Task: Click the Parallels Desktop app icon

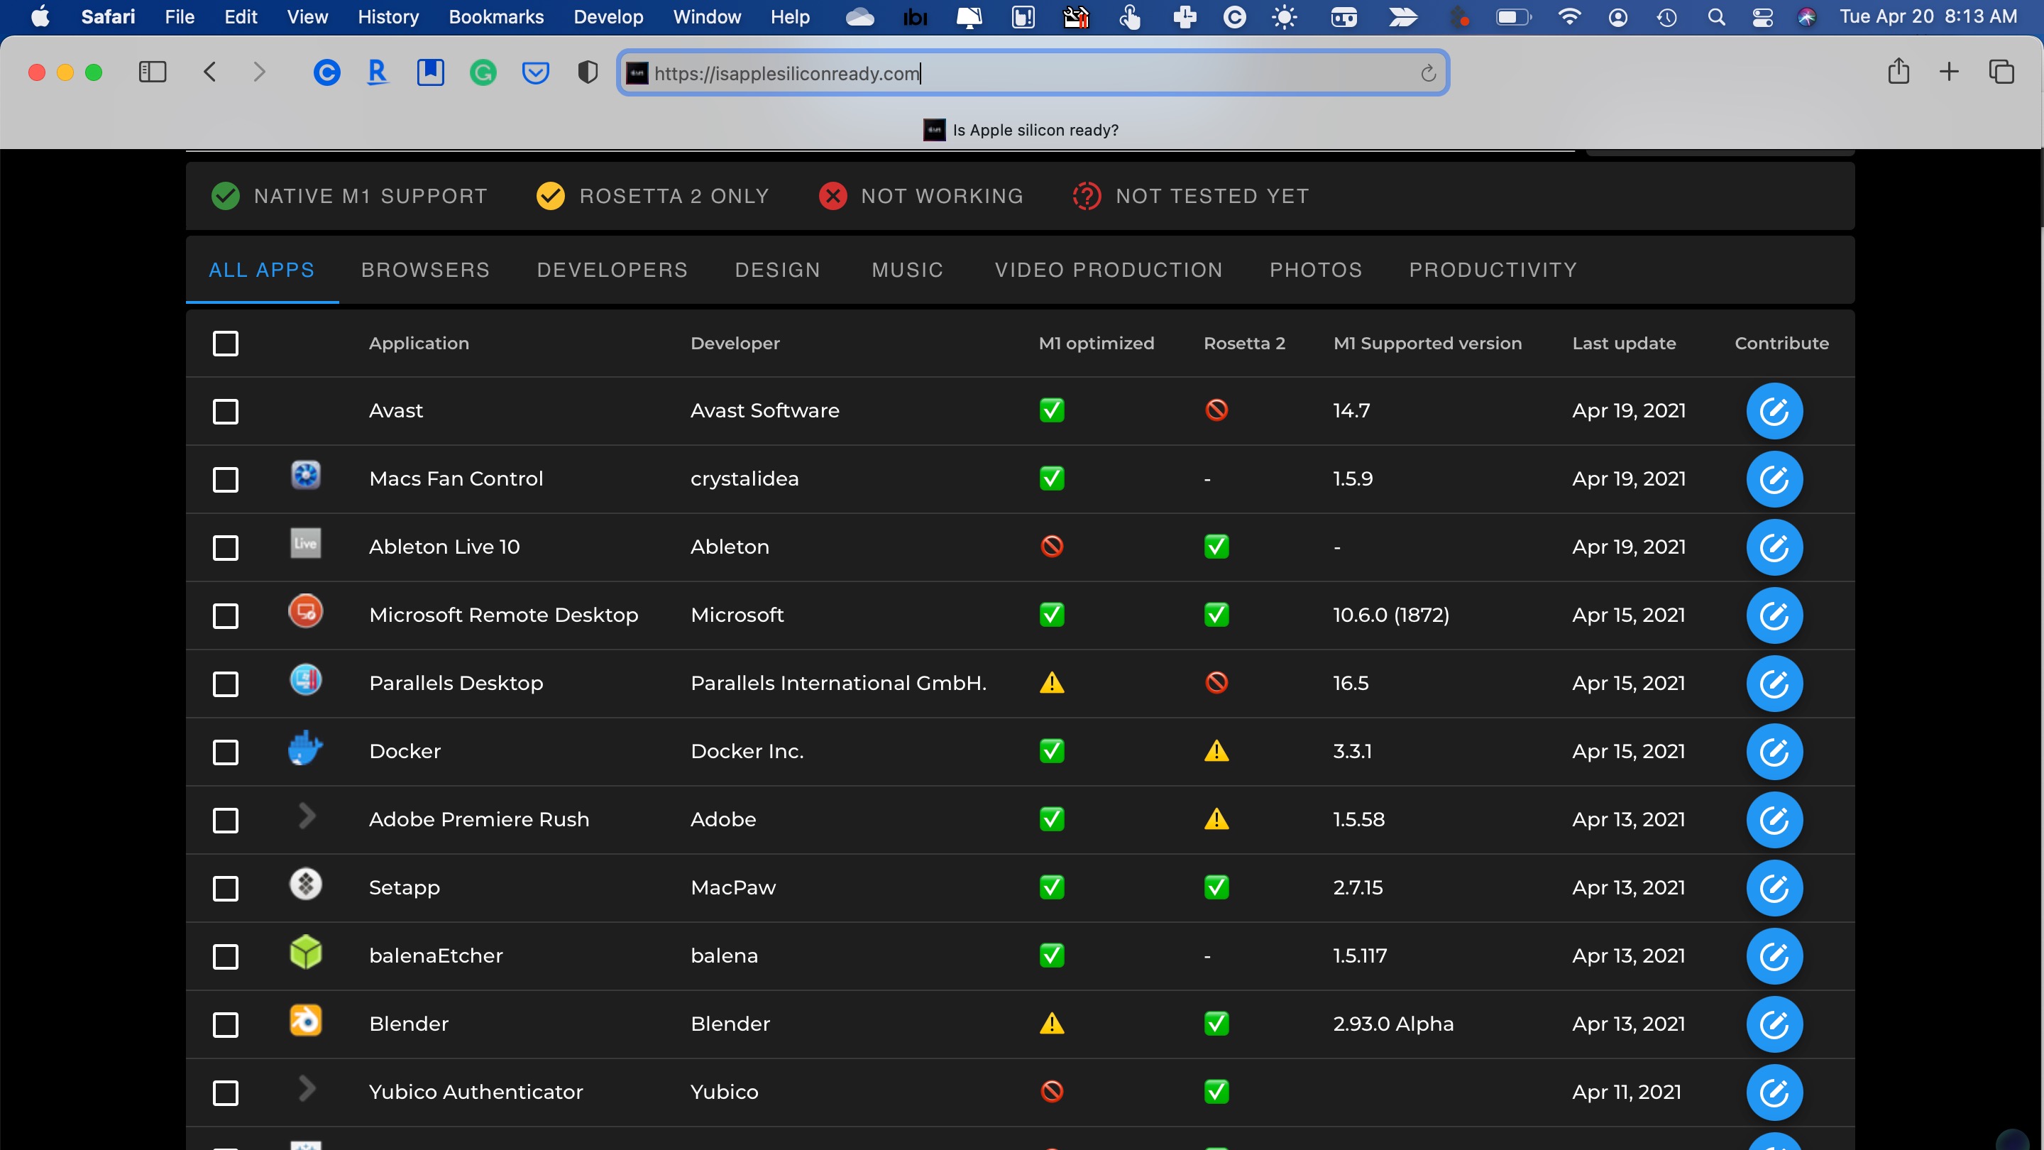Action: (x=305, y=680)
